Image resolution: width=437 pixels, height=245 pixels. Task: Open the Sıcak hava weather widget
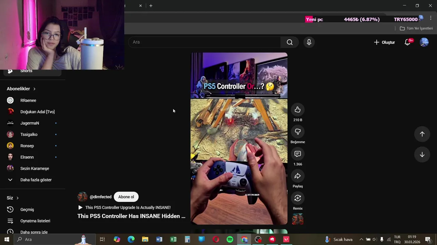pos(339,240)
